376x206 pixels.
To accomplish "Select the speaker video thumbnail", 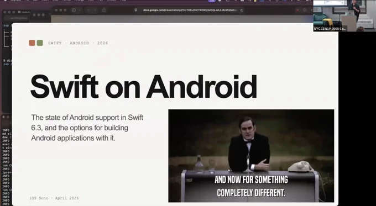I will coord(344,15).
